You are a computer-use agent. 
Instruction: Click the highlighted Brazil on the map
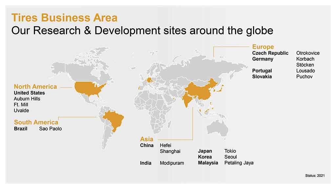pyautogui.click(x=114, y=120)
